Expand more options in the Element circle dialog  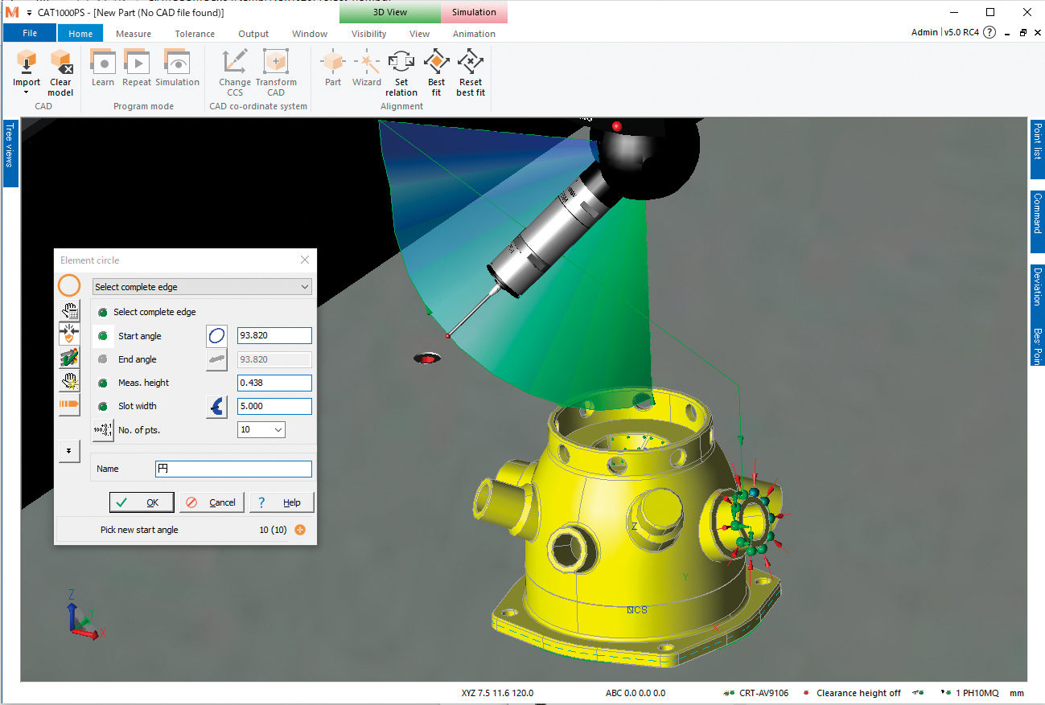pyautogui.click(x=69, y=451)
